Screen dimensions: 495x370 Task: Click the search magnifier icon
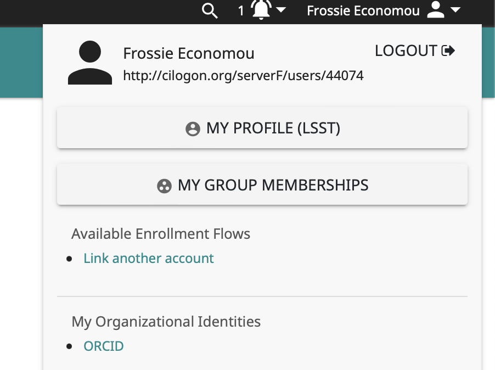(210, 10)
